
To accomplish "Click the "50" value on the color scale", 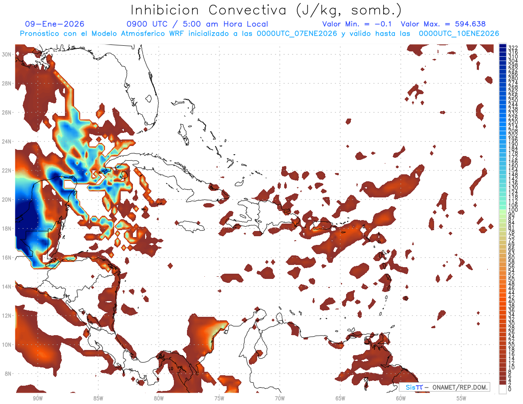I will click(x=512, y=280).
